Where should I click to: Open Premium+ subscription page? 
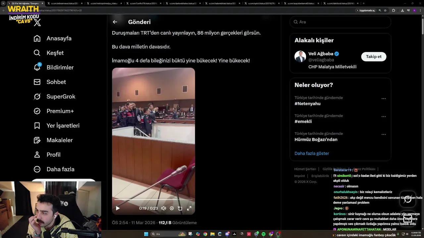tap(54, 111)
